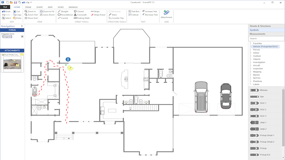Screen dimensions: 285x160
Task: Switch to the MAP tab
Action: click(50, 7)
